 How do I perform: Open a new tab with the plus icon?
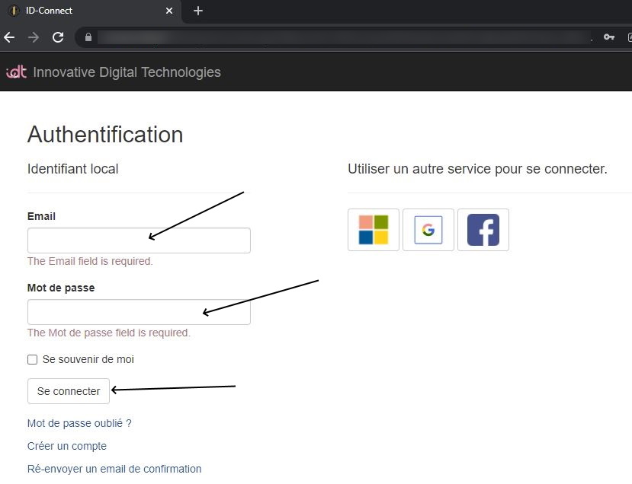(x=198, y=11)
